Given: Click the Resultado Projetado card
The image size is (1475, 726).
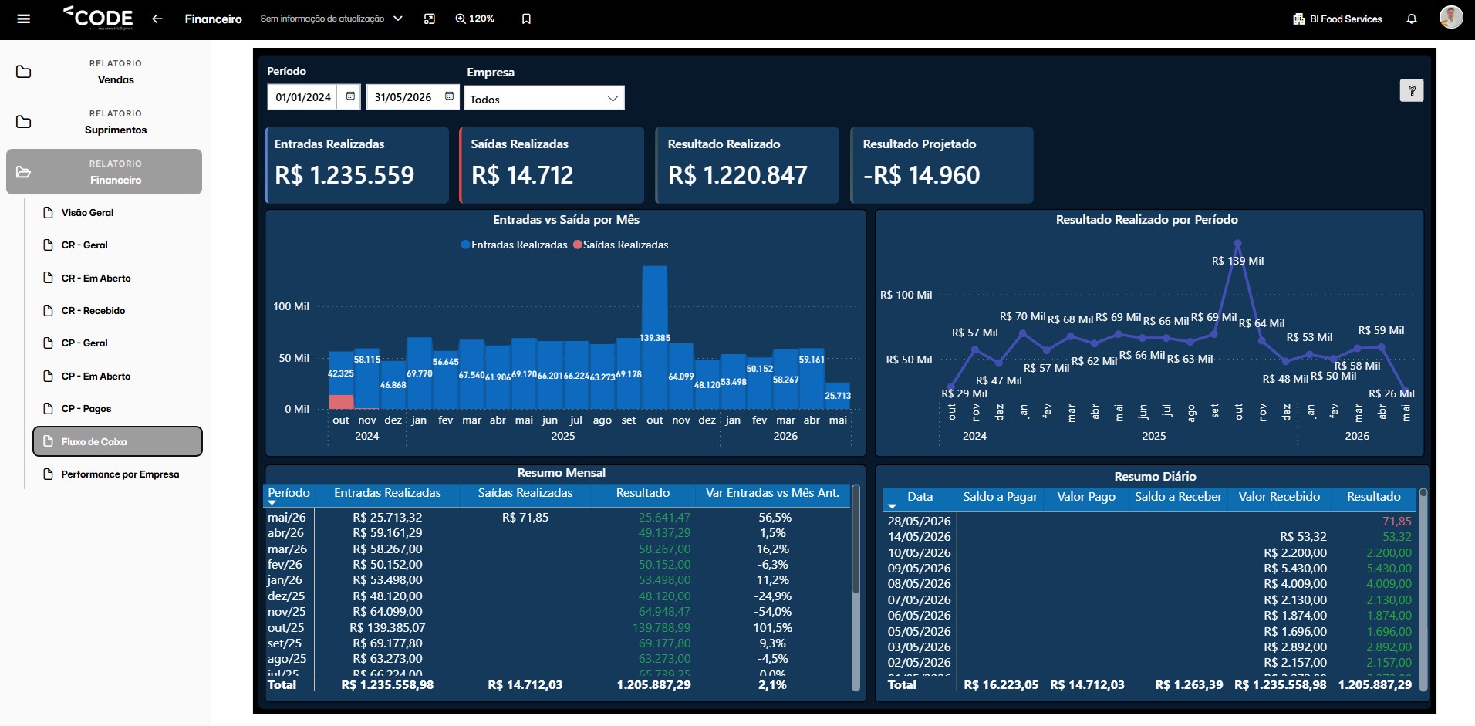Looking at the screenshot, I should tap(942, 165).
